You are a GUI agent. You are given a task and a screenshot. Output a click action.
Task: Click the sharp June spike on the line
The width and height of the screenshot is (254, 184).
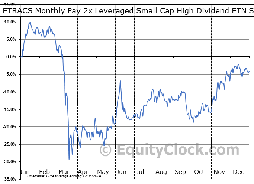click(x=120, y=80)
